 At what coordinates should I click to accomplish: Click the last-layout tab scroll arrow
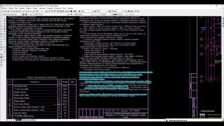[x=14, y=120]
